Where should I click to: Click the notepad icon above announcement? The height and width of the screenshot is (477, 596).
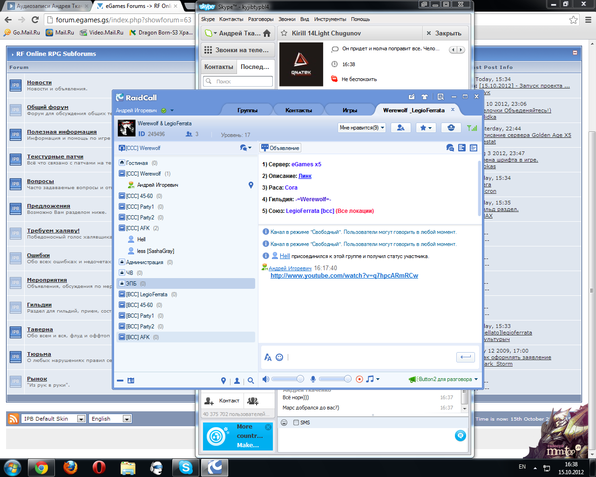[474, 148]
